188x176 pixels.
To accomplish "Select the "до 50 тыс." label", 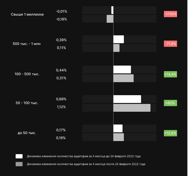I will [27, 133].
